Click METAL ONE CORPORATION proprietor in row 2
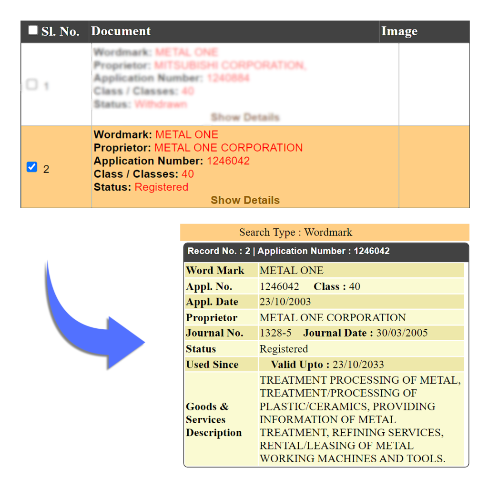 [228, 148]
